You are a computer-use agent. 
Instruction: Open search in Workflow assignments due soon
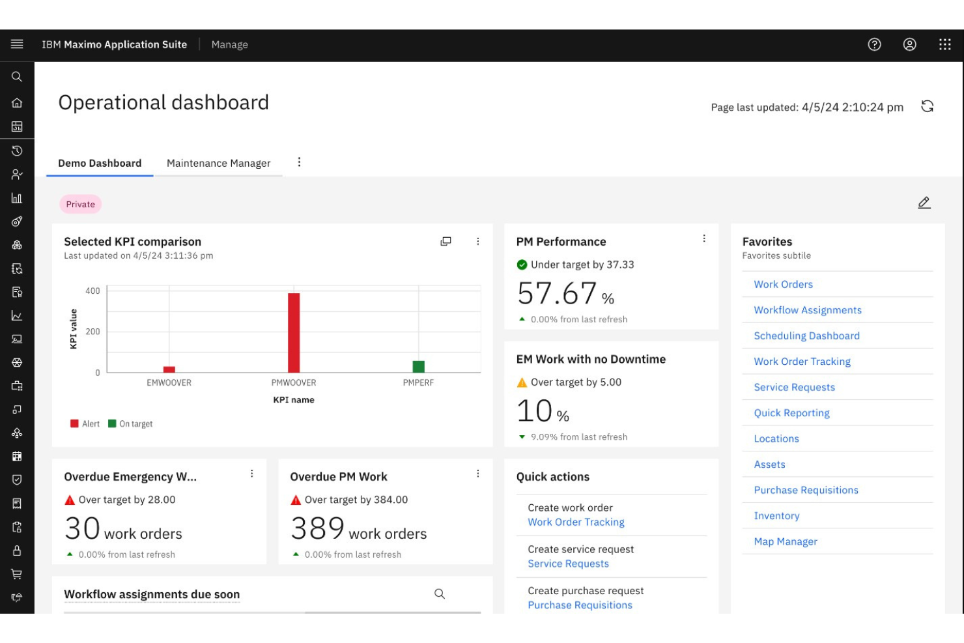coord(440,594)
